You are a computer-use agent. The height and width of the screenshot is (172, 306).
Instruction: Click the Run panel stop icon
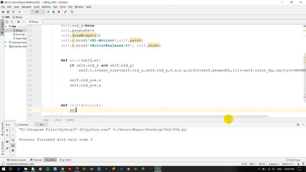[7, 135]
